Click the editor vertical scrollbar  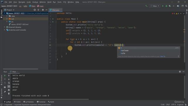[x=184, y=39]
